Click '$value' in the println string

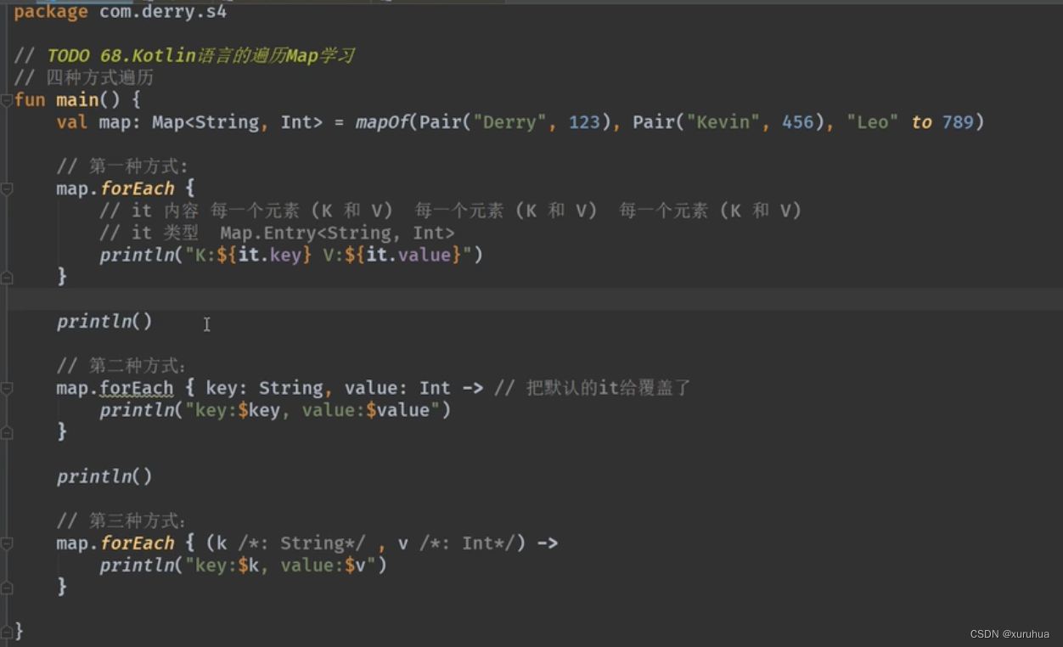click(398, 410)
